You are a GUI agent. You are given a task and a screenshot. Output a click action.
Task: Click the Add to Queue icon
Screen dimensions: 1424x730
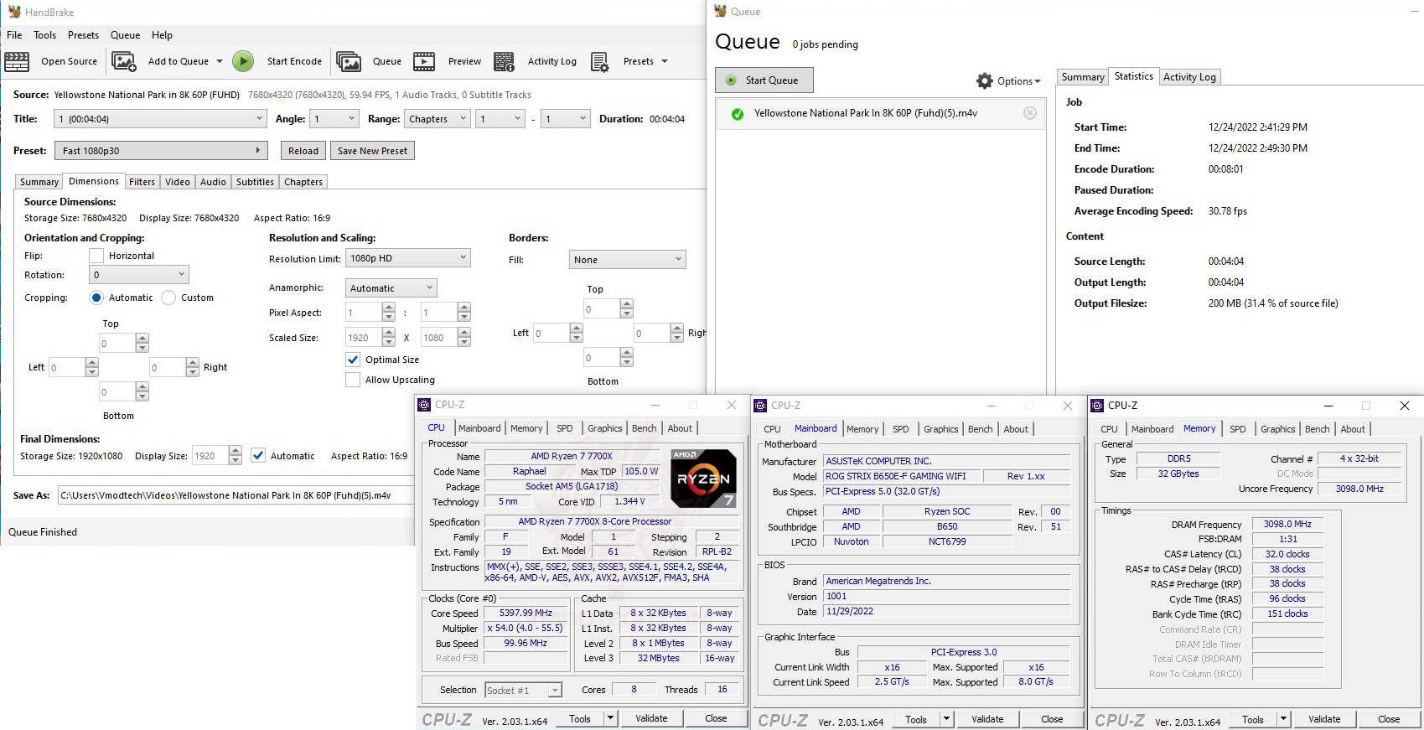(x=124, y=61)
